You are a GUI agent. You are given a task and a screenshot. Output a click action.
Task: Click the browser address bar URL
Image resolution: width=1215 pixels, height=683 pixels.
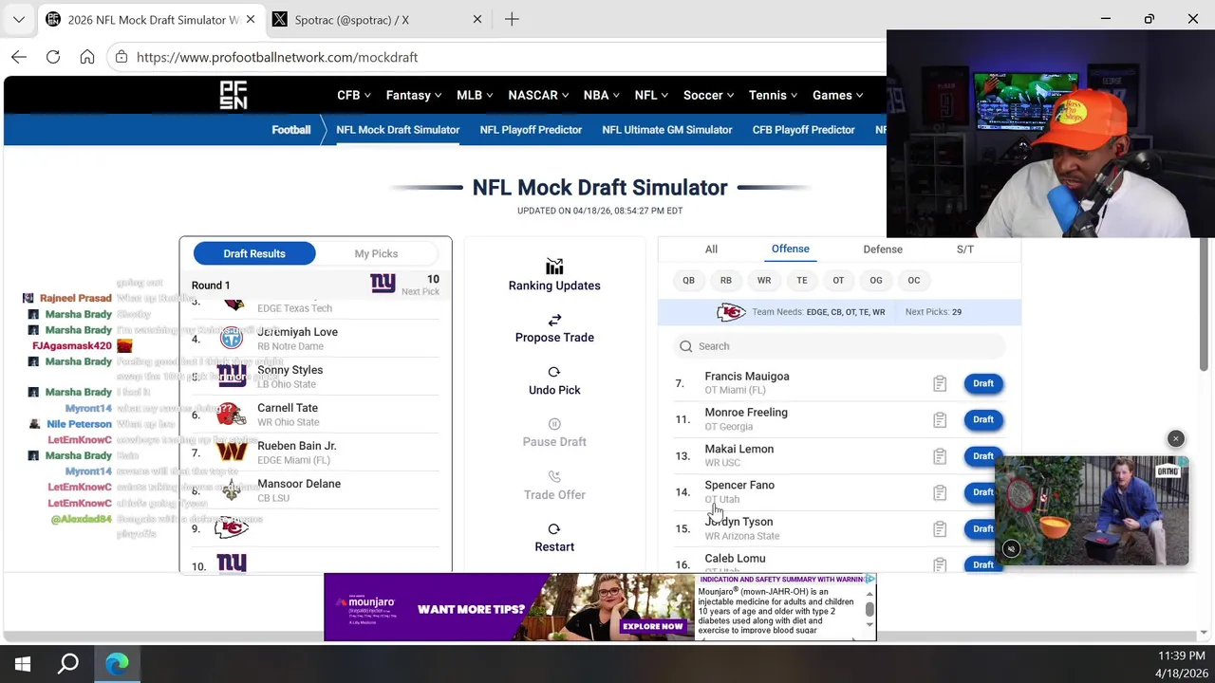coord(277,57)
